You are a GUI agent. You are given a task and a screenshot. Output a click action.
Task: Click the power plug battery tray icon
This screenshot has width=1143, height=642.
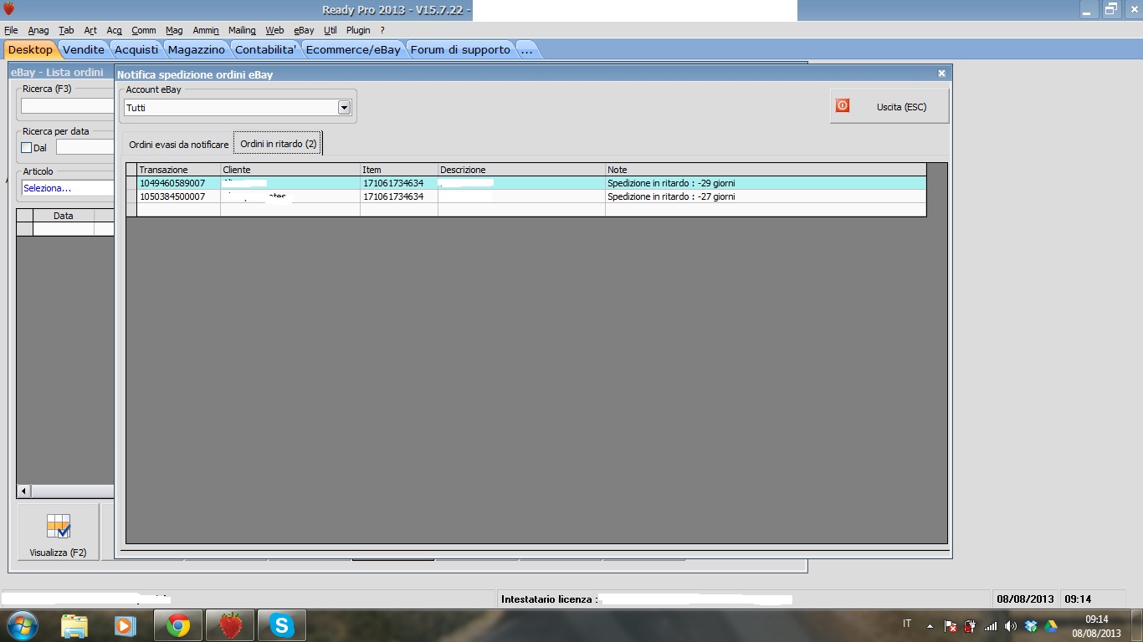click(x=971, y=626)
